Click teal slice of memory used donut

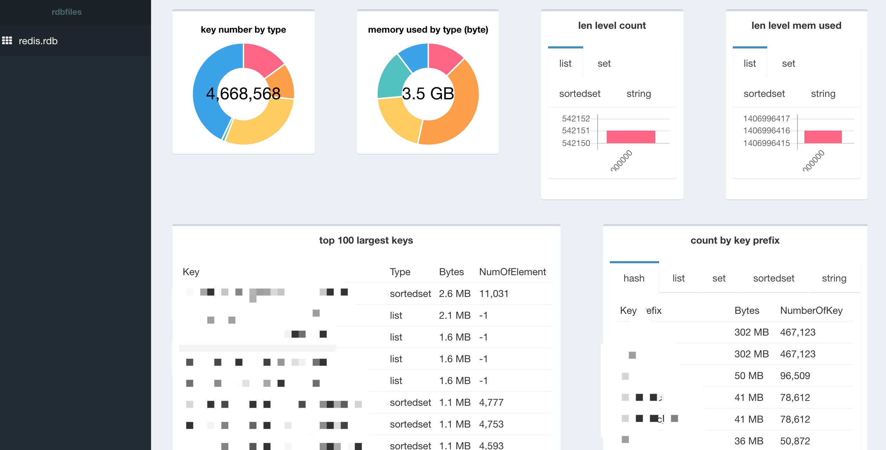coord(392,79)
